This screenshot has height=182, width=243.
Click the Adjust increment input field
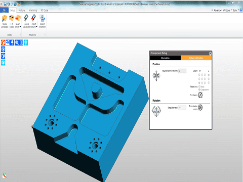click(x=182, y=71)
